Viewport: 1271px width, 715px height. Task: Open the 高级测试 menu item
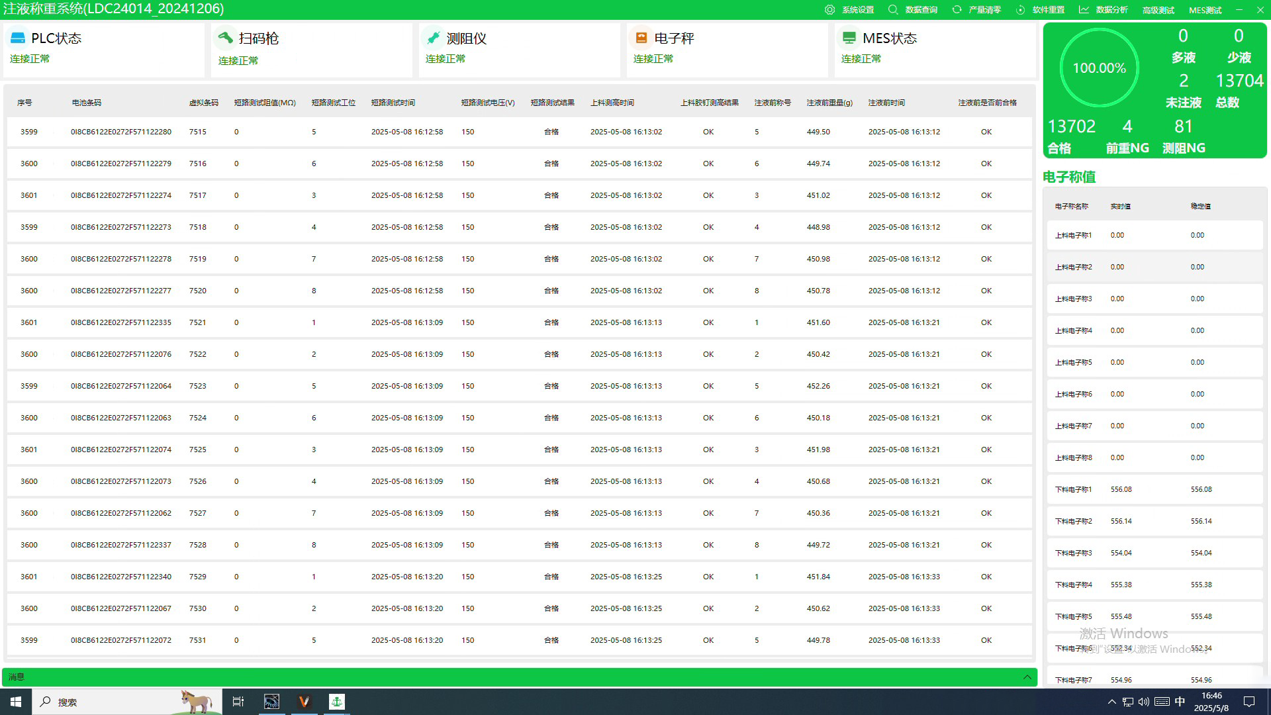pyautogui.click(x=1158, y=10)
